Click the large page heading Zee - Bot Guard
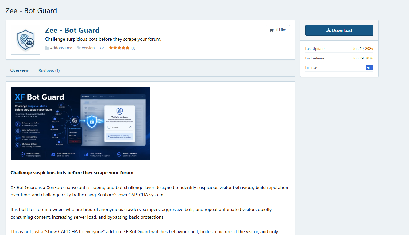Image resolution: width=409 pixels, height=235 pixels. click(31, 11)
